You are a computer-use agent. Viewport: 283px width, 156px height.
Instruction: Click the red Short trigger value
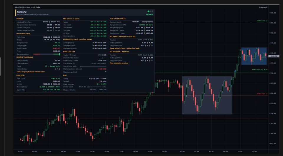[56, 48]
